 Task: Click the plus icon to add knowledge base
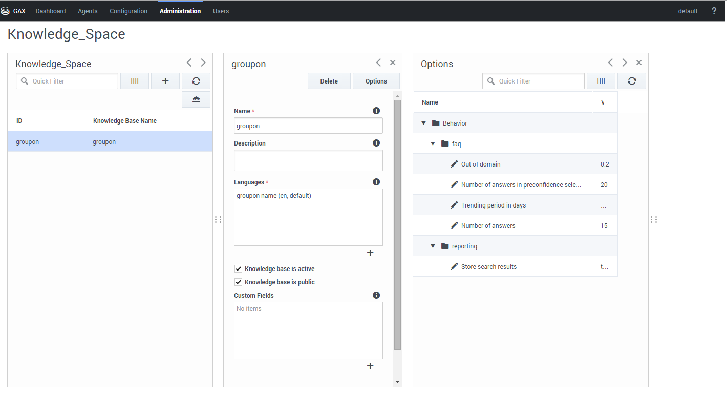point(165,81)
